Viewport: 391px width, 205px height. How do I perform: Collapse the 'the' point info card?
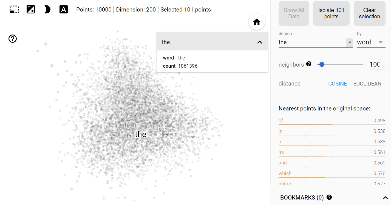coord(260,42)
